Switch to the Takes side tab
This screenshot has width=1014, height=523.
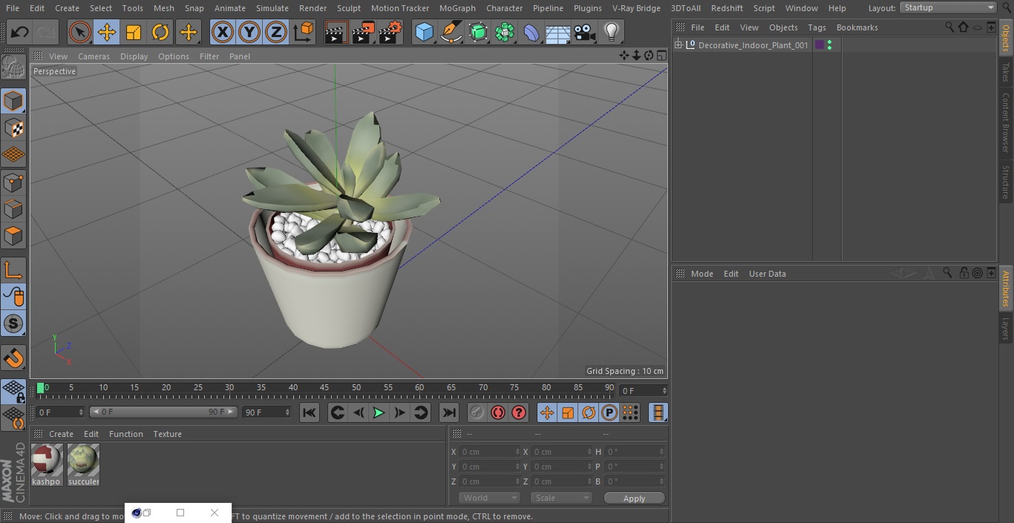coord(1006,72)
